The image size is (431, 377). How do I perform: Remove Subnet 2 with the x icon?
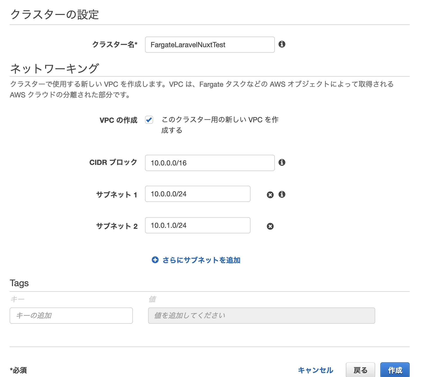coord(270,226)
